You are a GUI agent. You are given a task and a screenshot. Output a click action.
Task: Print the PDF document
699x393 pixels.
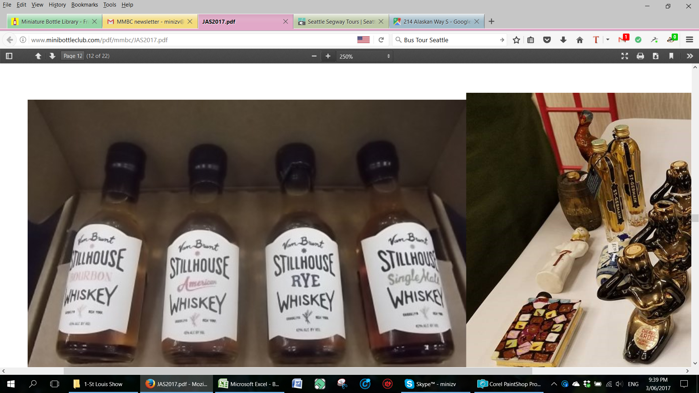click(x=640, y=56)
